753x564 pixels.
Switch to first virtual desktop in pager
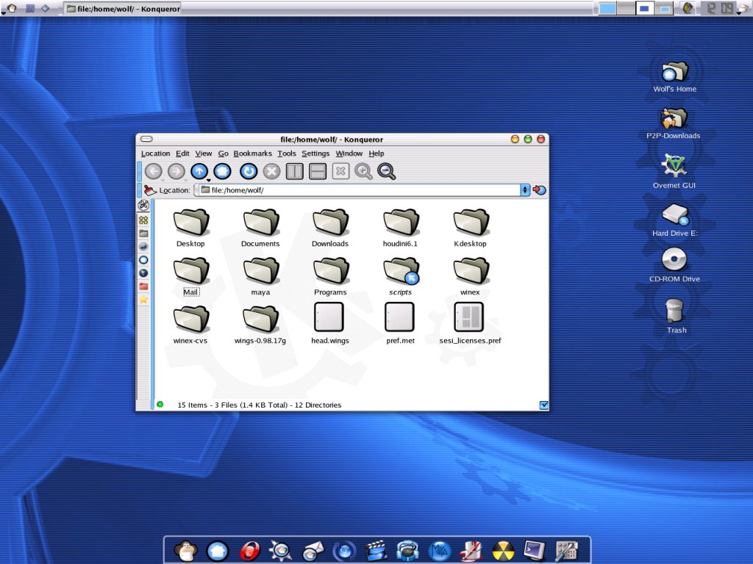607,8
